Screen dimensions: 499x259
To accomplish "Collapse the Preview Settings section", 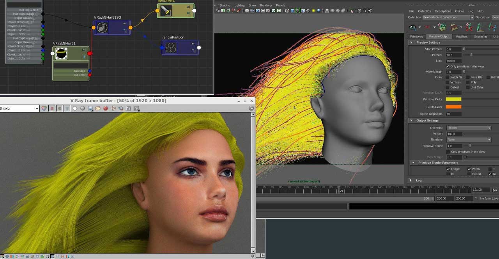I will (x=412, y=43).
